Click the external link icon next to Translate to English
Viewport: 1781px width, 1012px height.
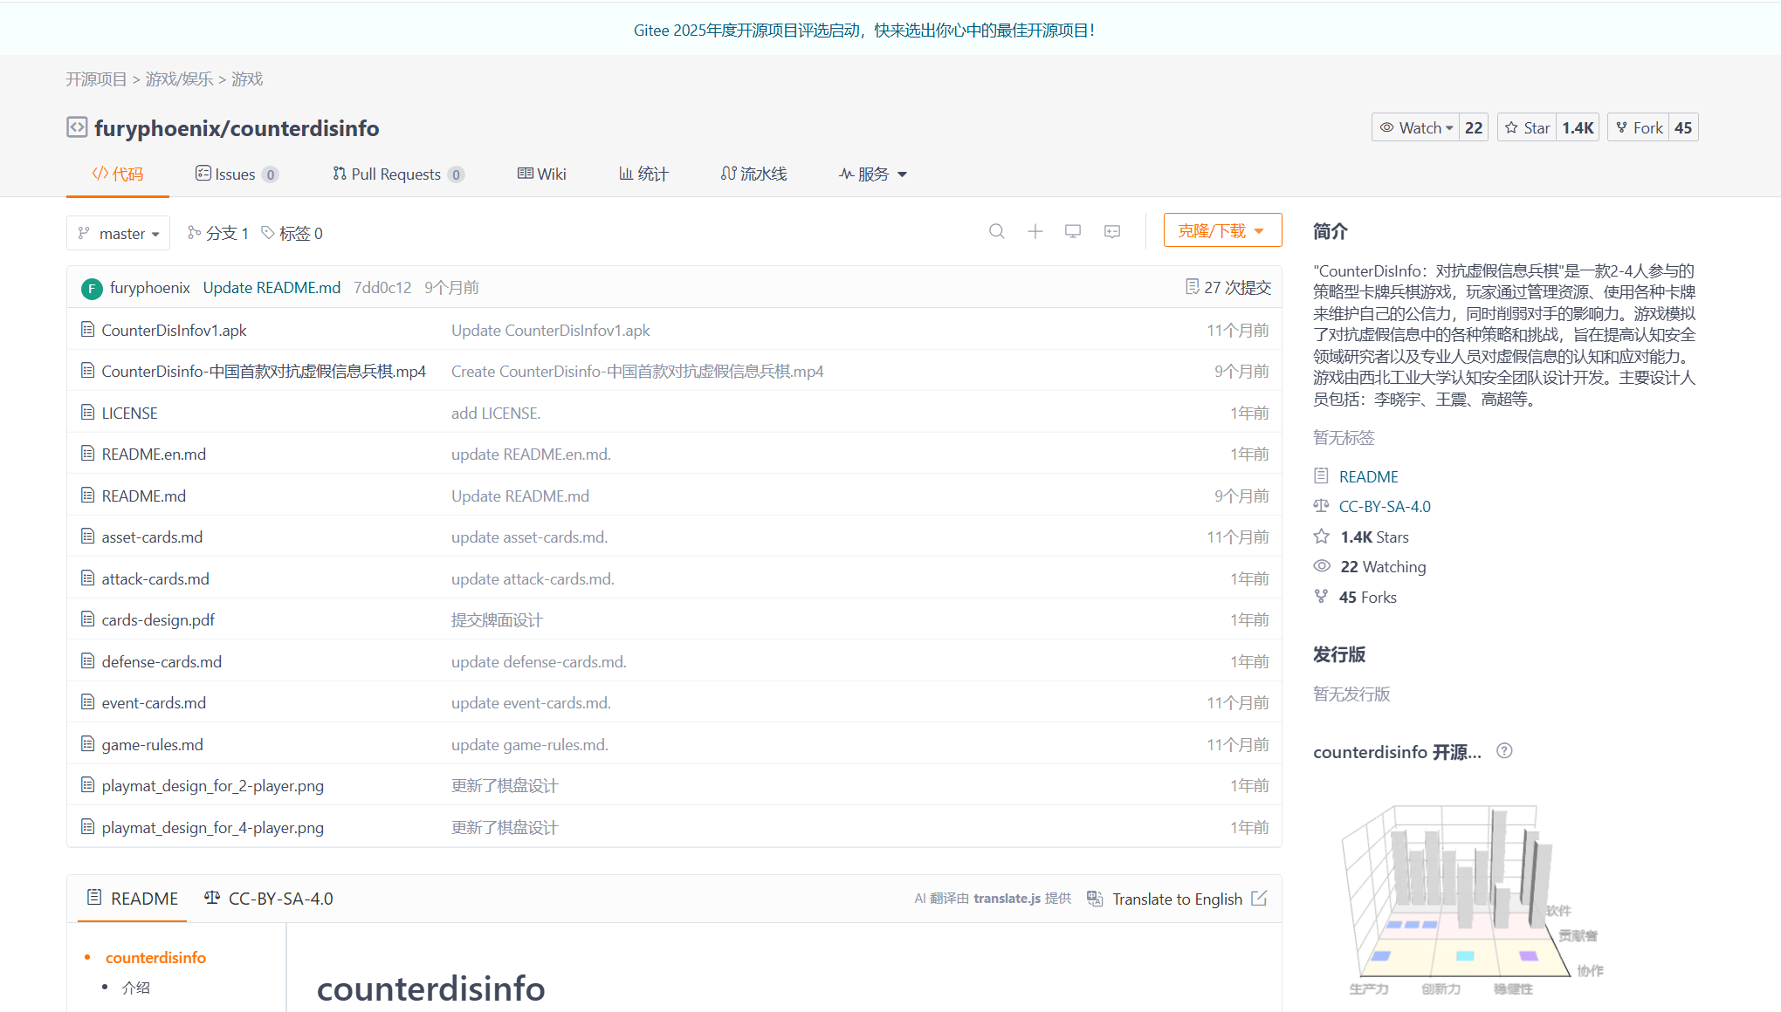point(1259,899)
